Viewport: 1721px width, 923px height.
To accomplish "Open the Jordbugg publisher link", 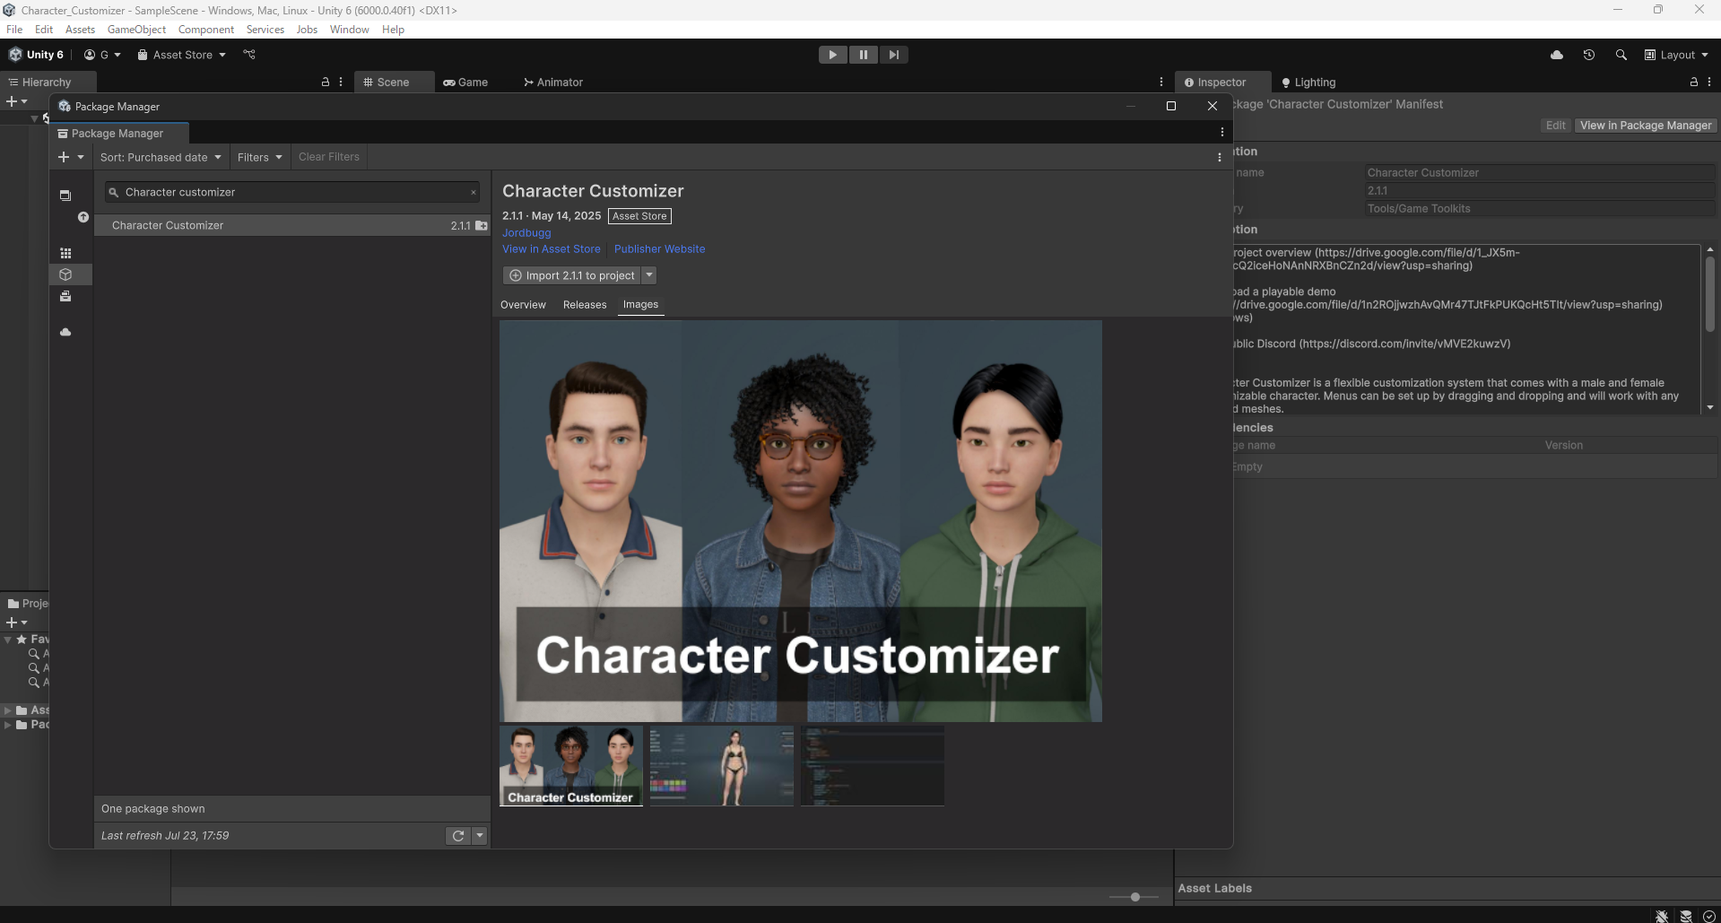I will pyautogui.click(x=526, y=233).
